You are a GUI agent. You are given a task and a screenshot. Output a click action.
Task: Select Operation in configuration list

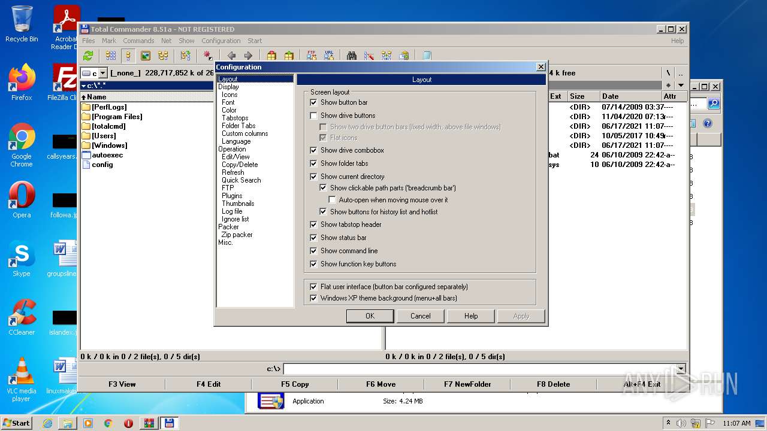[x=232, y=149]
